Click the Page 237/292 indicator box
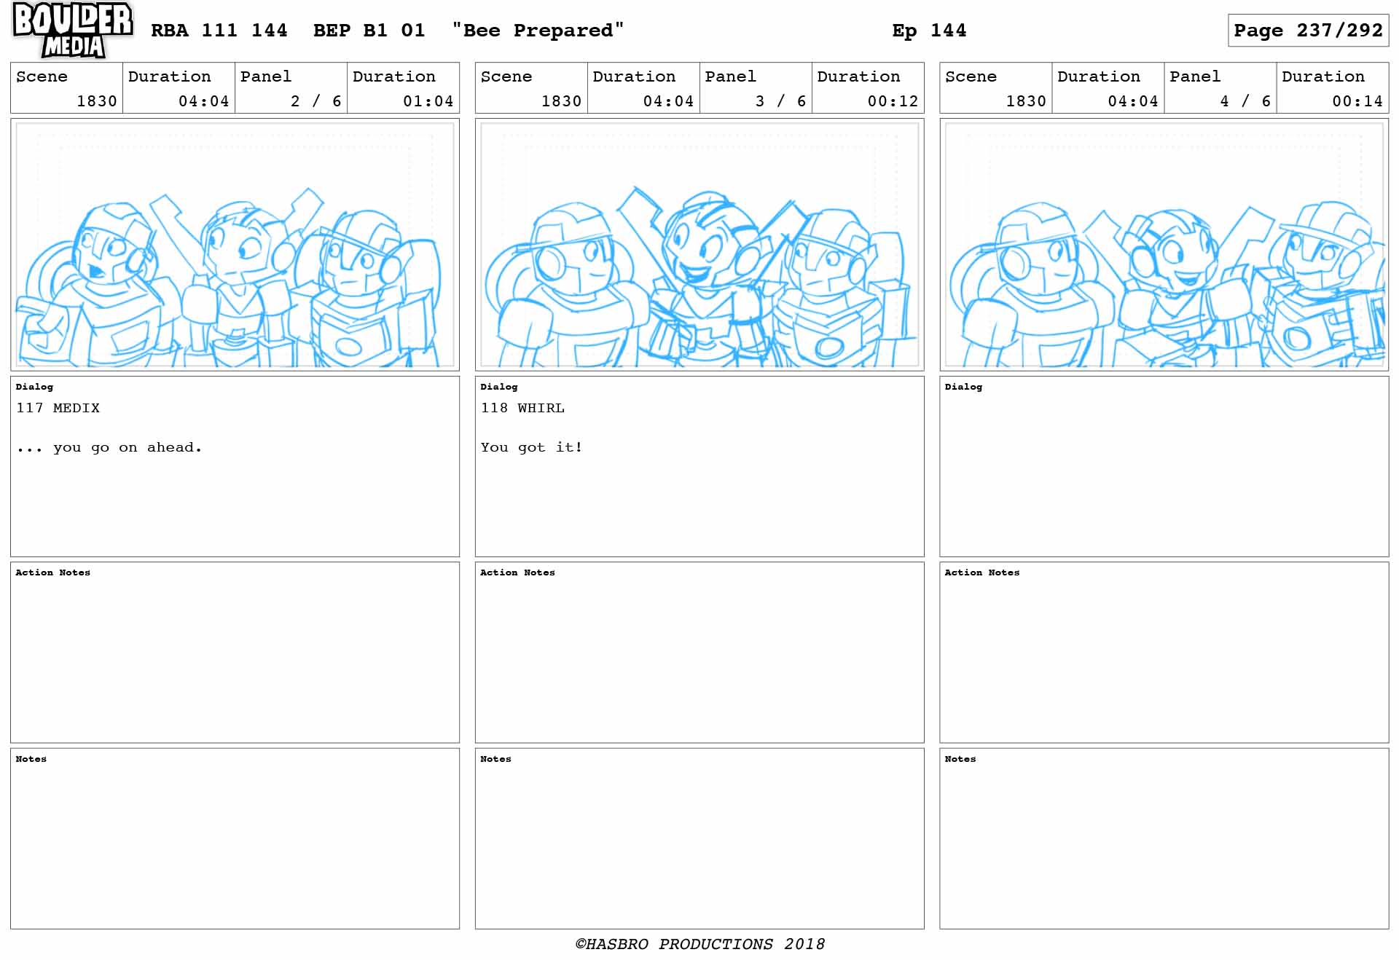 coord(1308,31)
